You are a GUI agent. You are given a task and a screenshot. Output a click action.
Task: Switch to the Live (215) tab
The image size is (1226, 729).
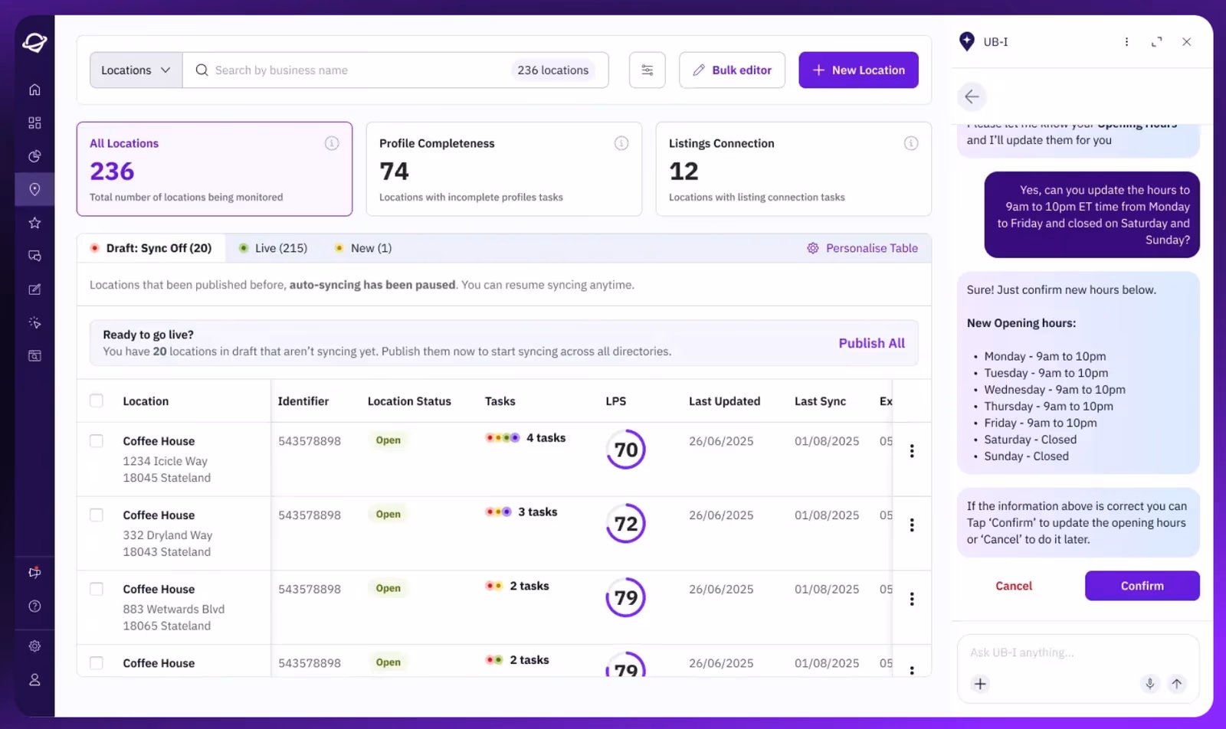coord(273,248)
